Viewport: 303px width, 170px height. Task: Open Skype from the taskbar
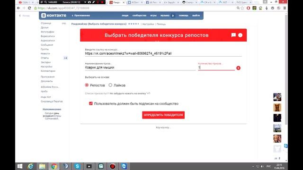coord(77,166)
